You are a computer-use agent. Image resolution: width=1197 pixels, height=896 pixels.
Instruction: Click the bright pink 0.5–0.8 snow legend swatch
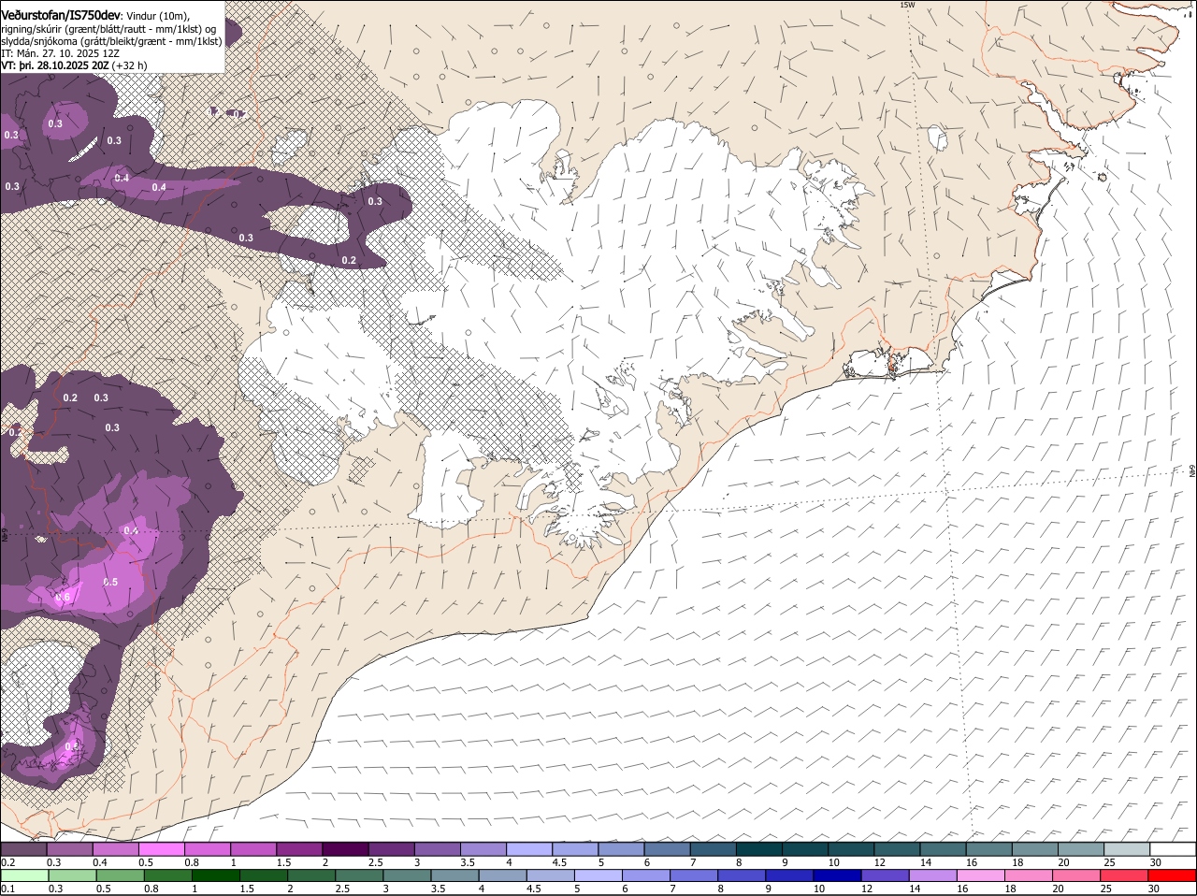click(161, 849)
